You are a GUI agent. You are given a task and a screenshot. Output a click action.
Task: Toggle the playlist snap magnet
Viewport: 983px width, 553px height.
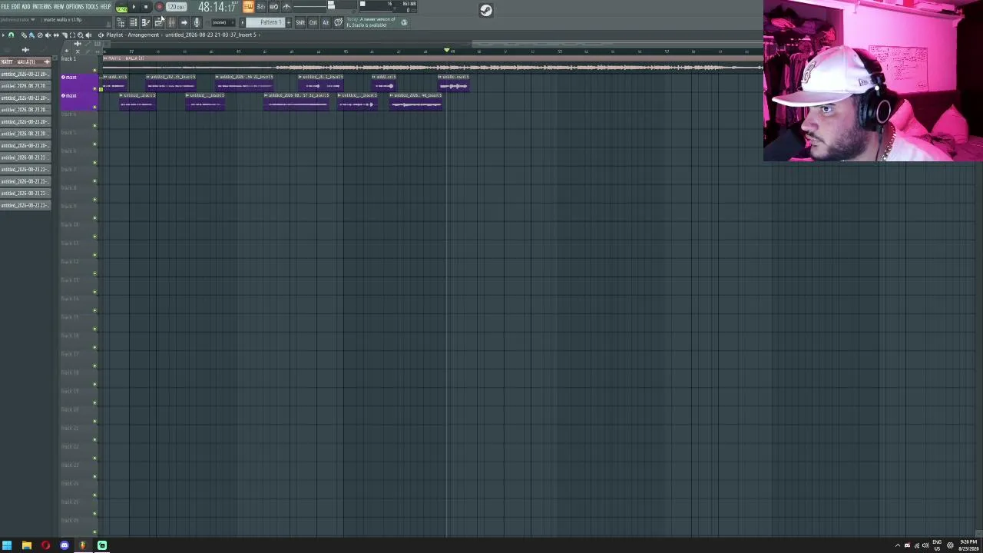[11, 35]
